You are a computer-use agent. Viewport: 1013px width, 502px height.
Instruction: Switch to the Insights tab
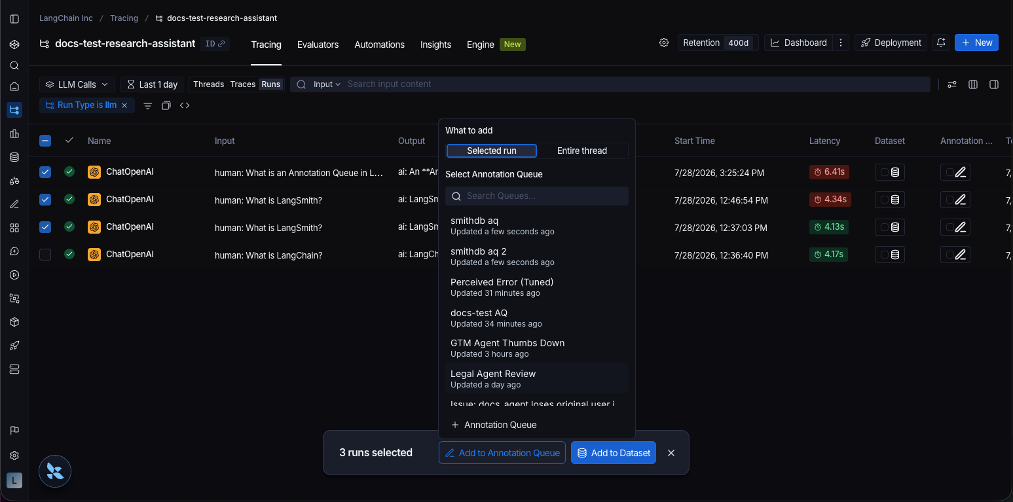point(435,45)
